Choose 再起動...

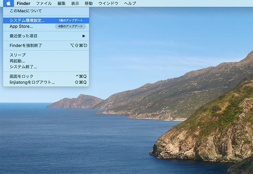46,61
